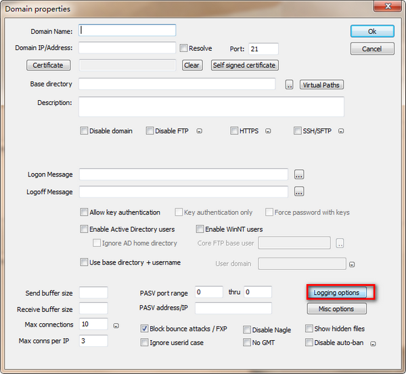Image resolution: width=406 pixels, height=374 pixels.
Task: Uncheck Block bounce attacks / FXP
Action: (145, 329)
